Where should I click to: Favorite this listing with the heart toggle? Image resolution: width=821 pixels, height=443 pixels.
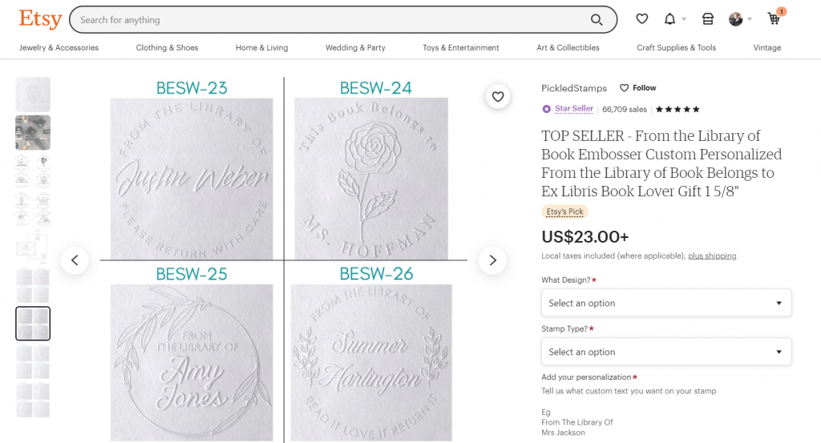[x=498, y=97]
